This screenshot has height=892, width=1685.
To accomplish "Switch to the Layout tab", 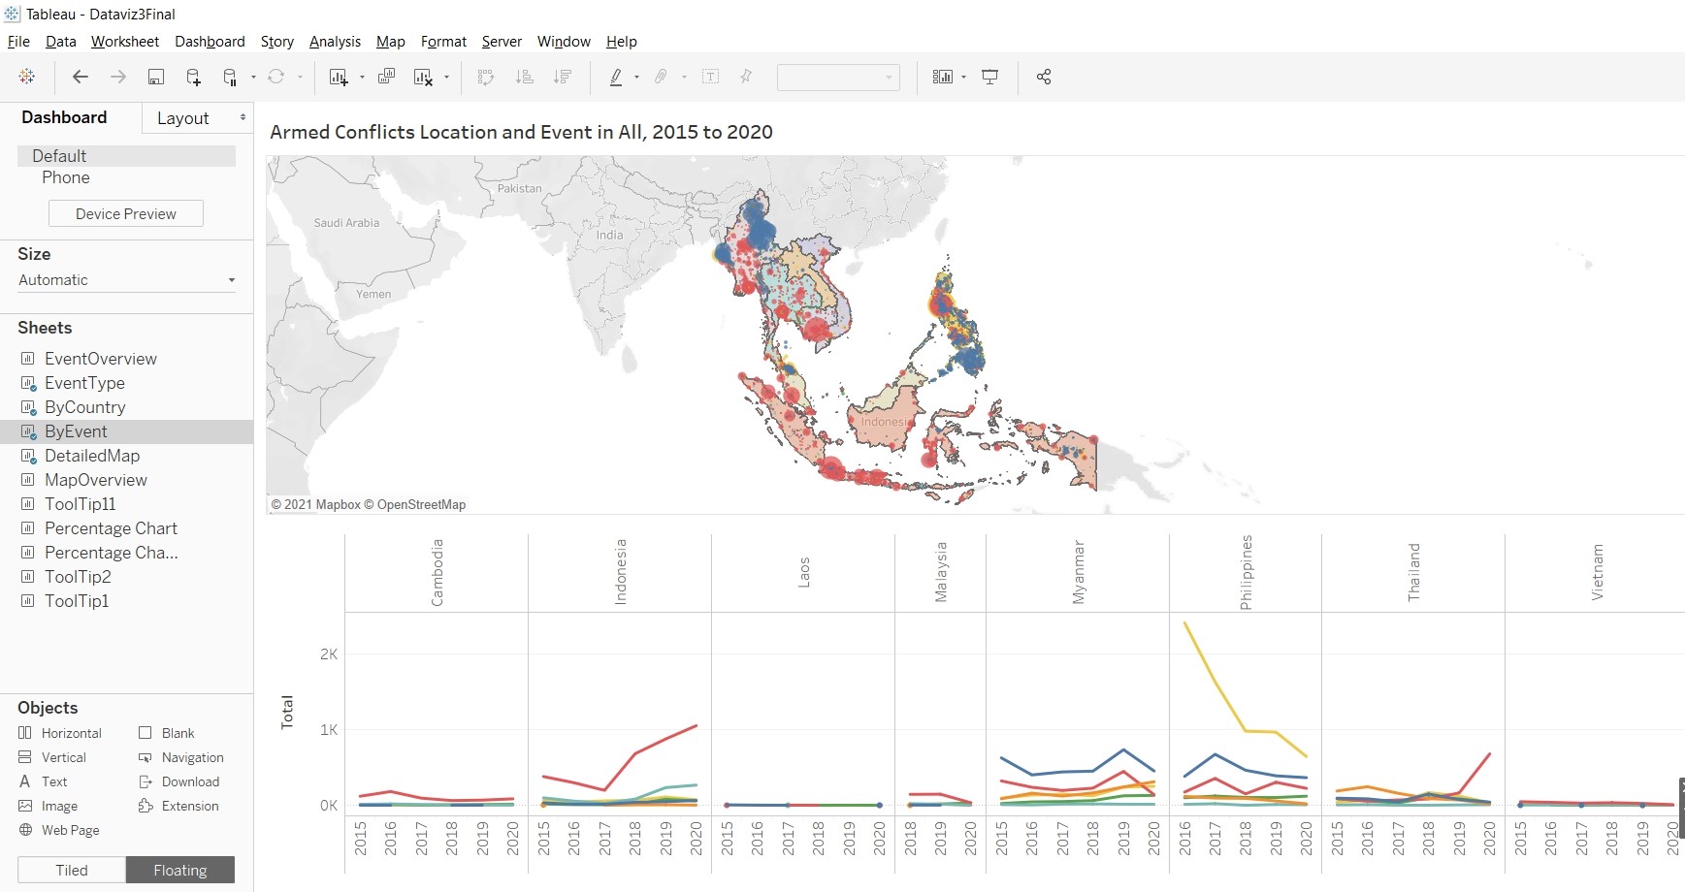I will point(182,118).
